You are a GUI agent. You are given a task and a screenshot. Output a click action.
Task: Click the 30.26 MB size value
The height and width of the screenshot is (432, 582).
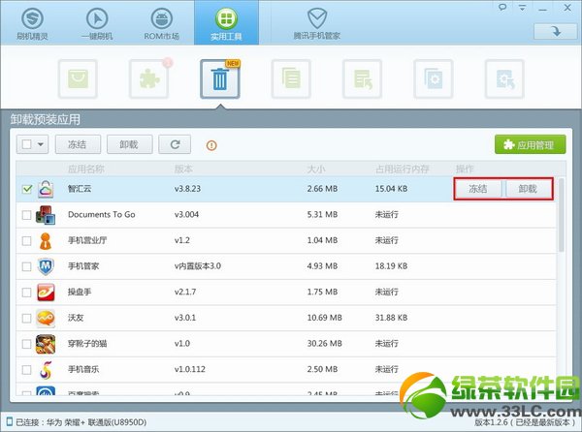(324, 344)
